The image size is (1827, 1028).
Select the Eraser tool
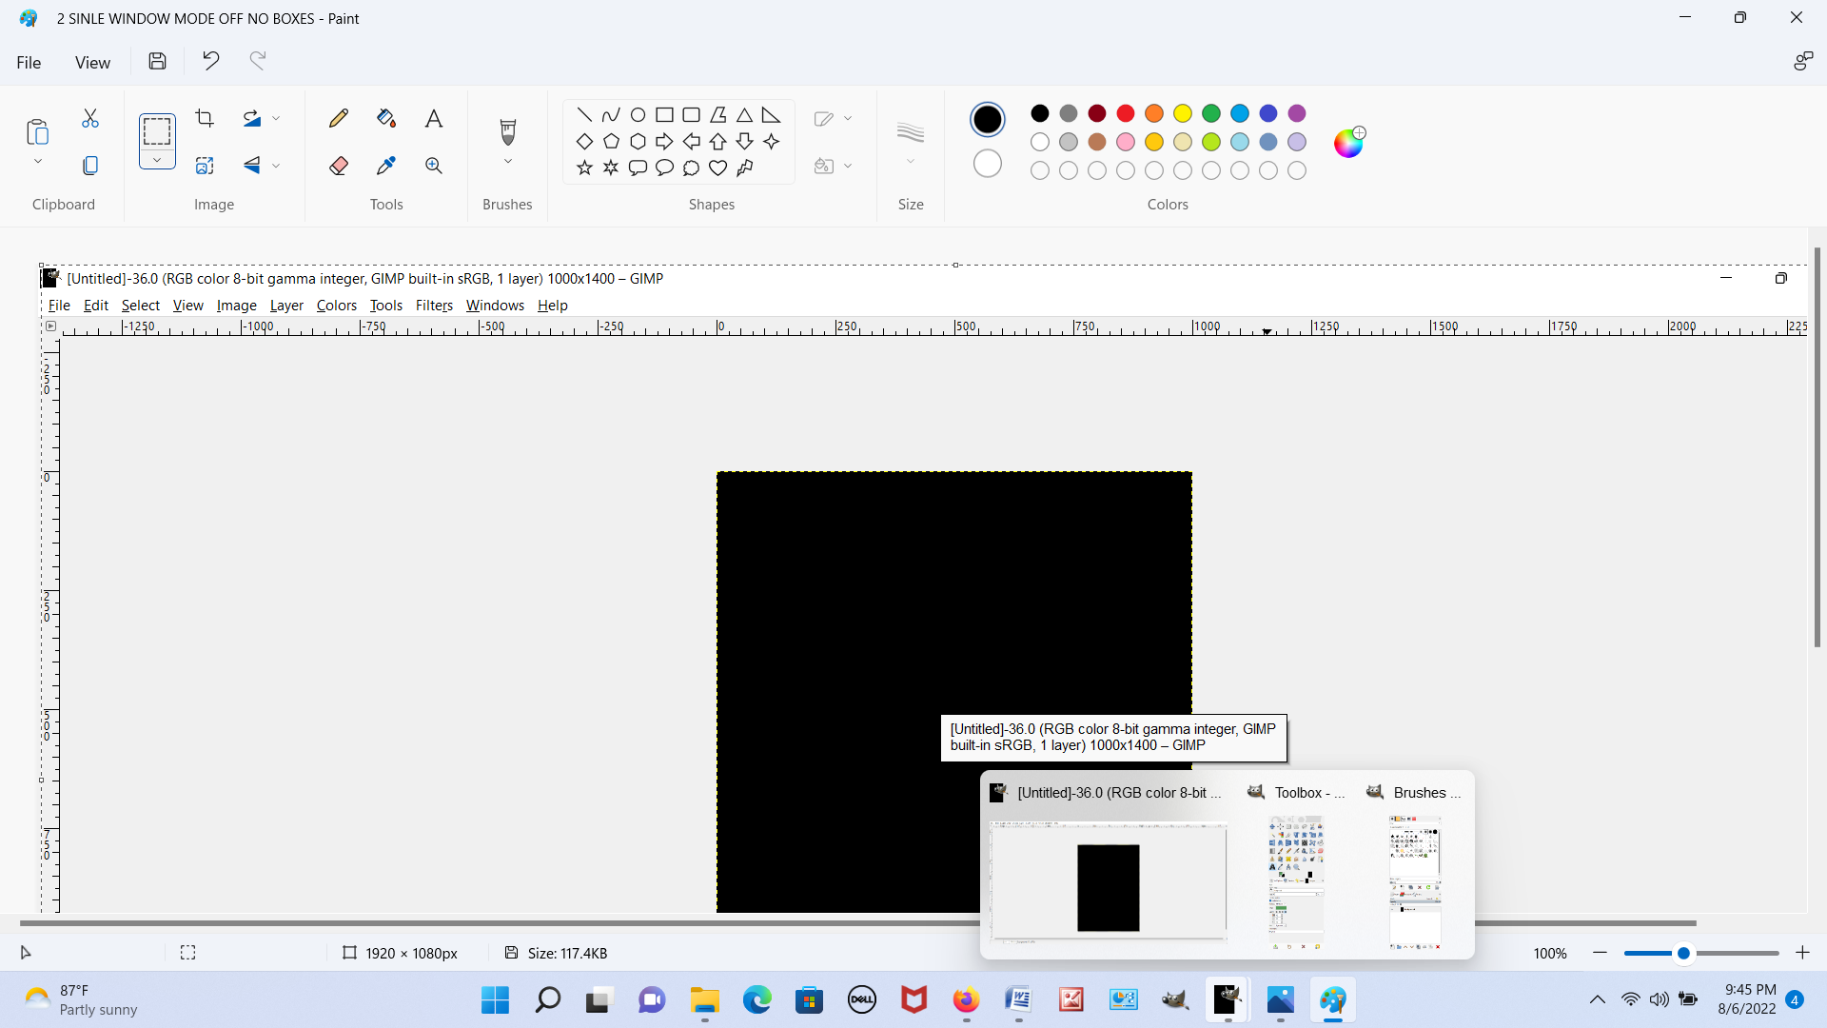coord(339,166)
